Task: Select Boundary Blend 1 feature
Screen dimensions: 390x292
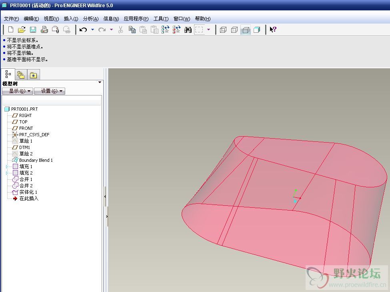Action: pyautogui.click(x=36, y=160)
